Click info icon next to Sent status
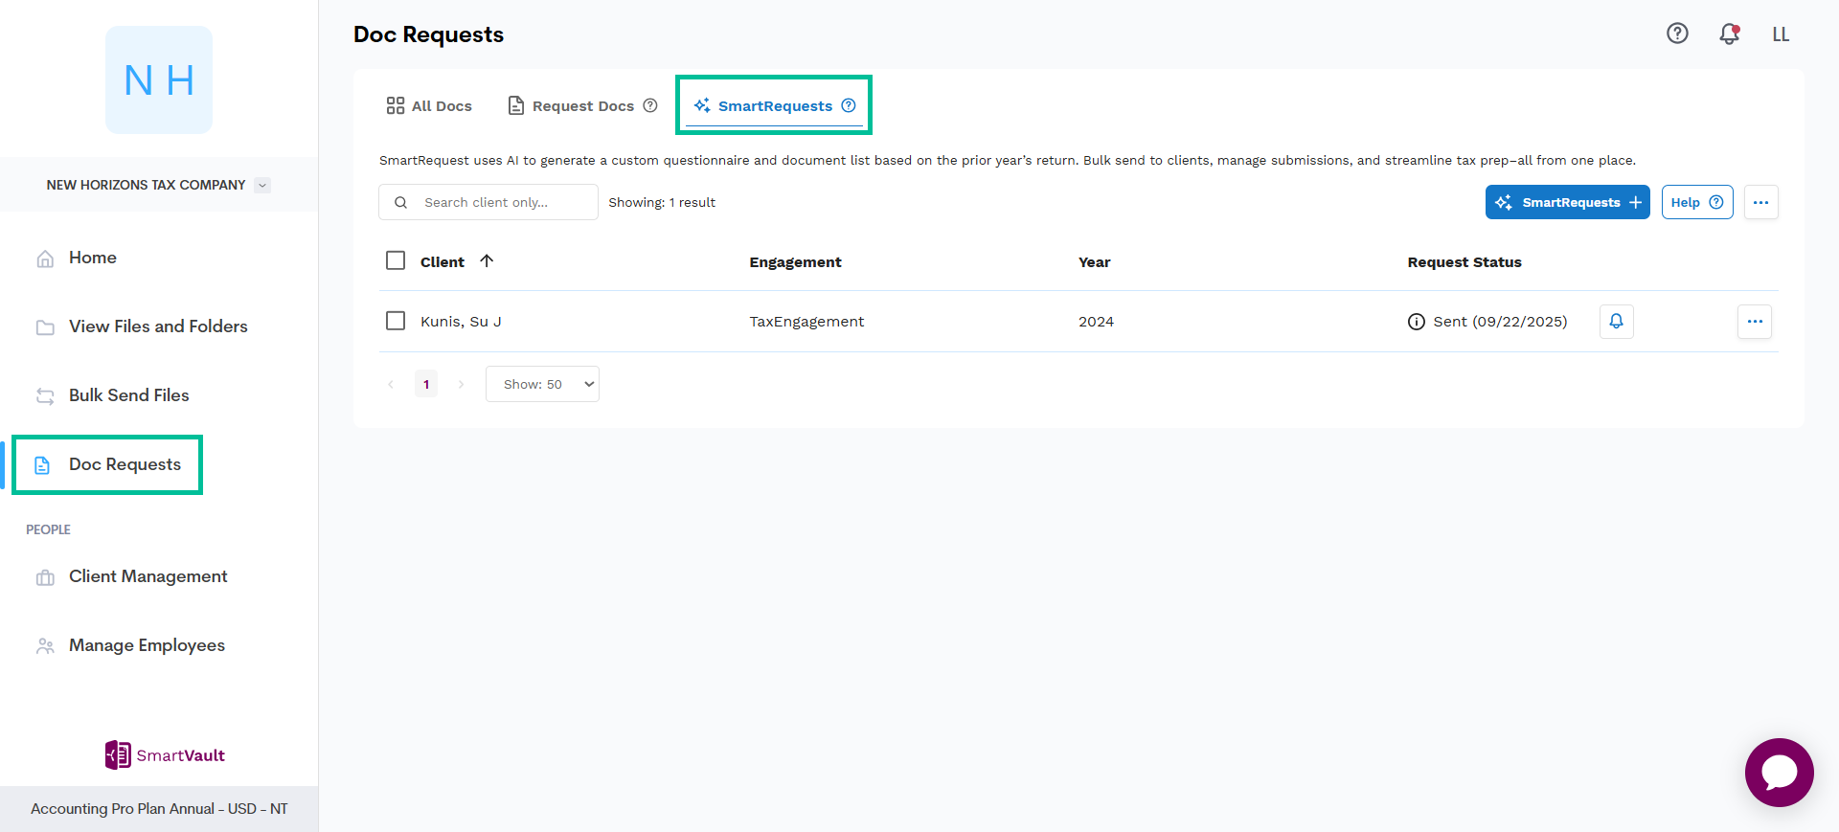Image resolution: width=1839 pixels, height=832 pixels. tap(1417, 322)
